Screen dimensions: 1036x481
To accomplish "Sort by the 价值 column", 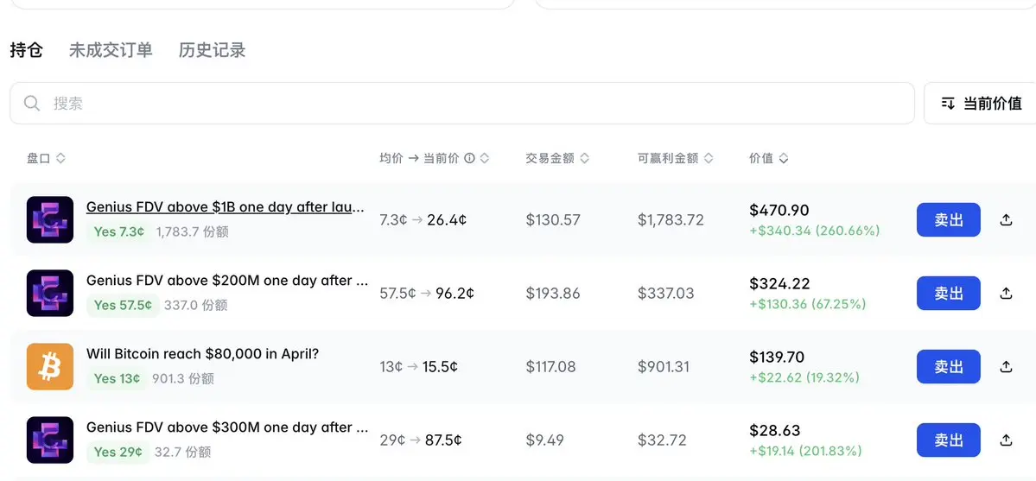I will tap(768, 158).
